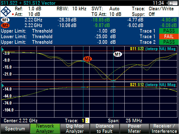Click the M2 marker on the S11 graph
The height and width of the screenshot is (134, 179).
coord(88,59)
